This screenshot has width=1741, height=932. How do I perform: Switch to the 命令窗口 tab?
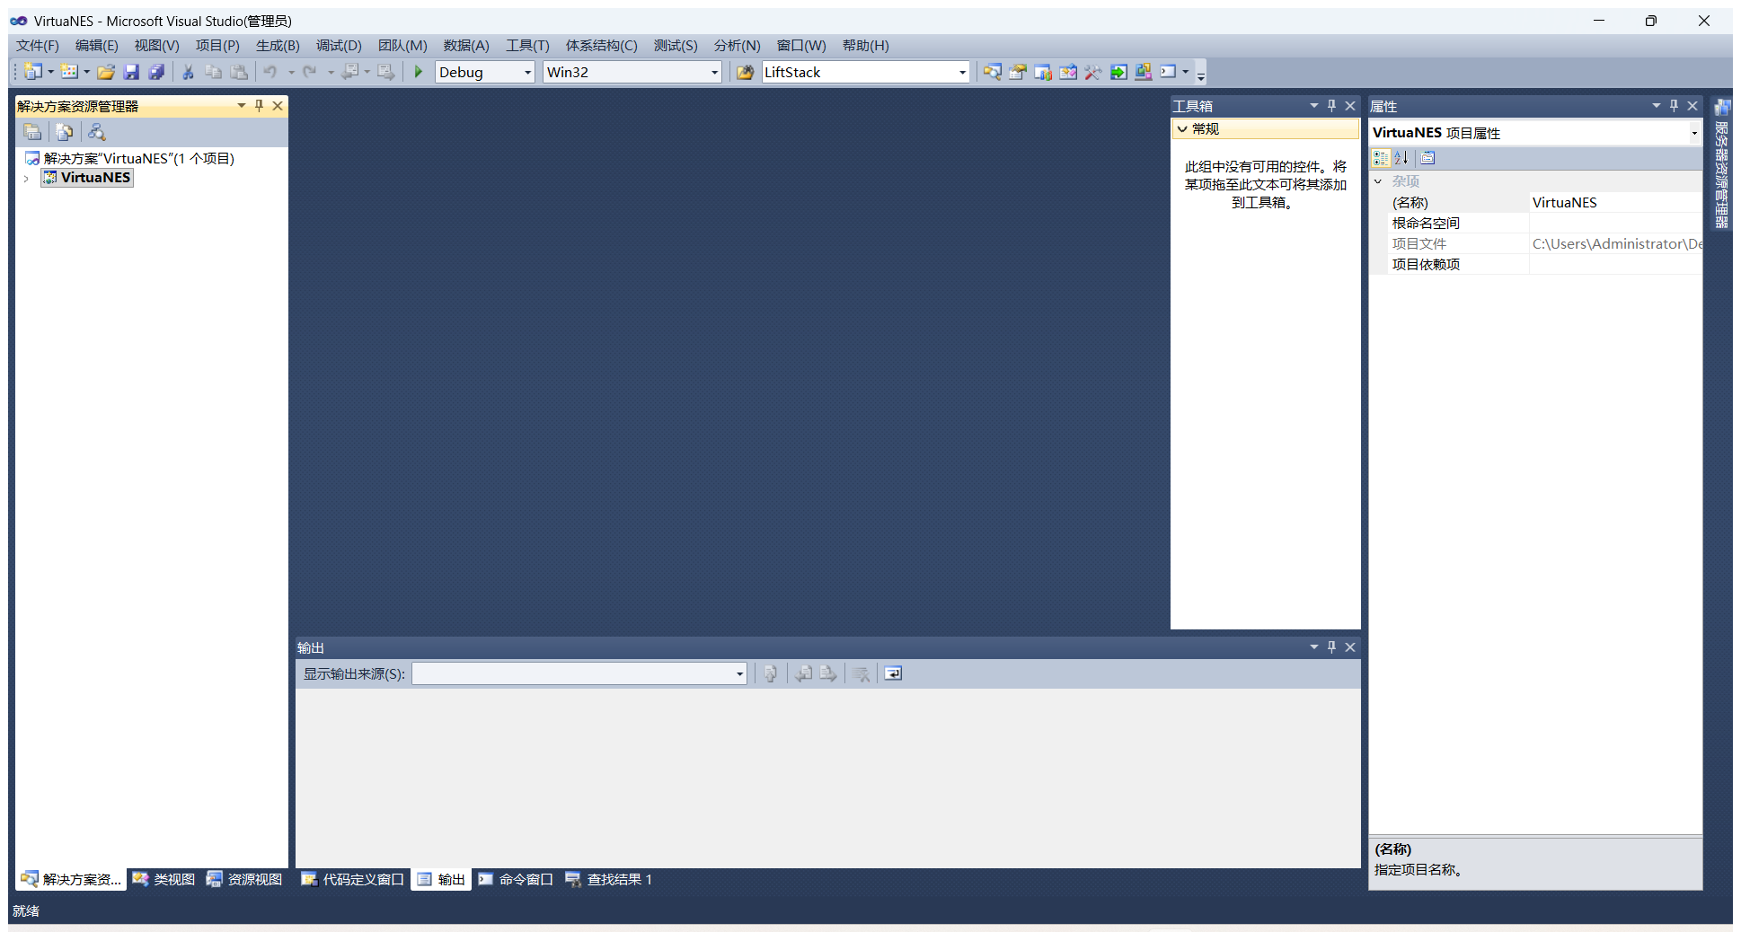(x=516, y=879)
